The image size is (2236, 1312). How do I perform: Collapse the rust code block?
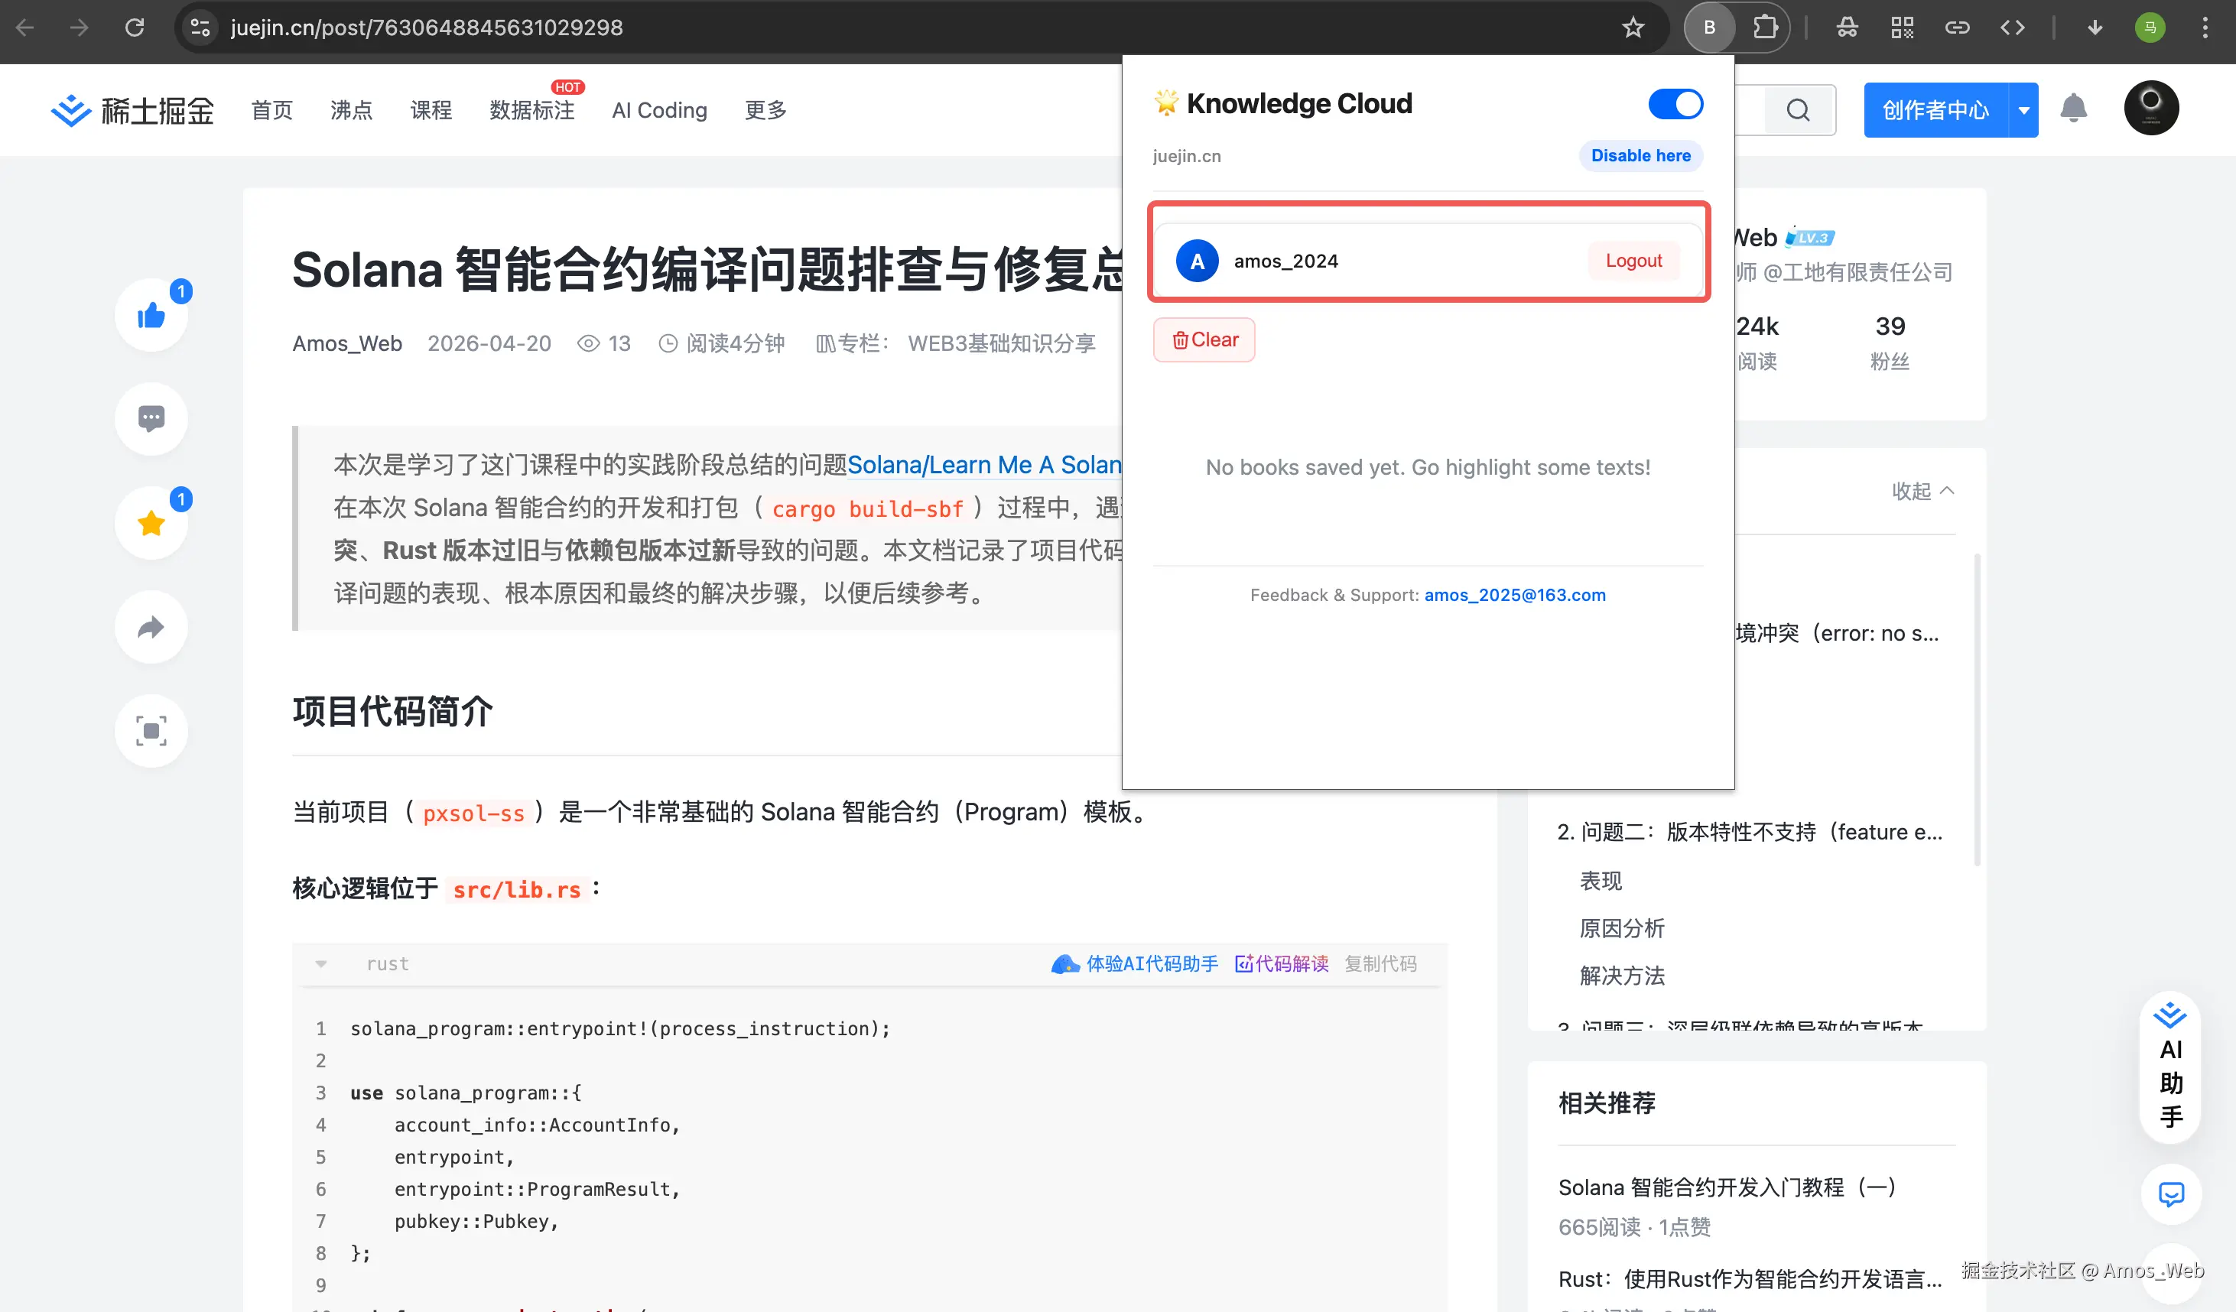point(321,963)
